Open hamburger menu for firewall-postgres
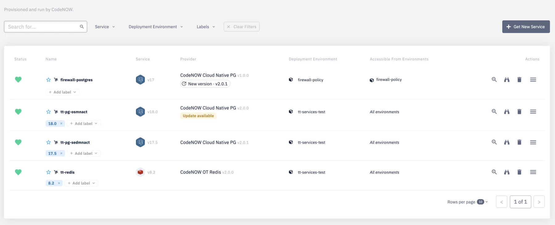 pos(533,80)
